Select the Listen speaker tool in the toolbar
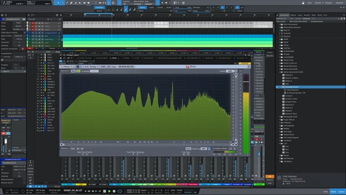 [x=89, y=3]
